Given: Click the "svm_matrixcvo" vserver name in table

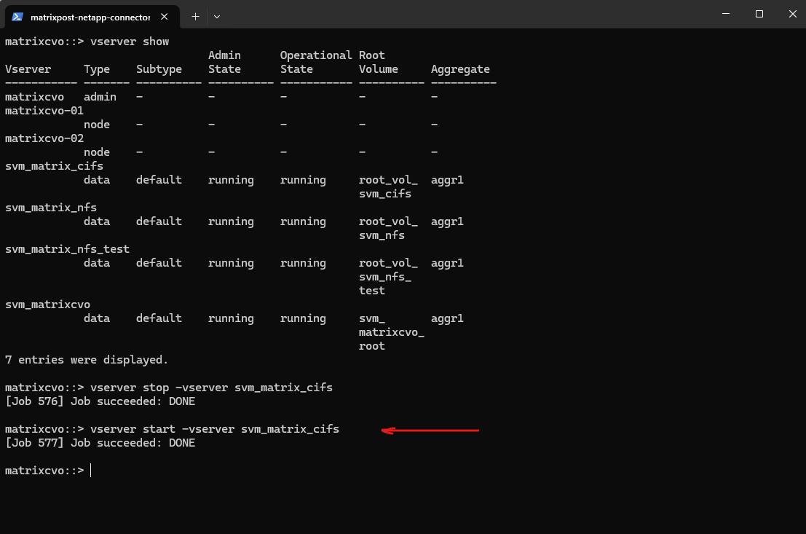Looking at the screenshot, I should 47,305.
